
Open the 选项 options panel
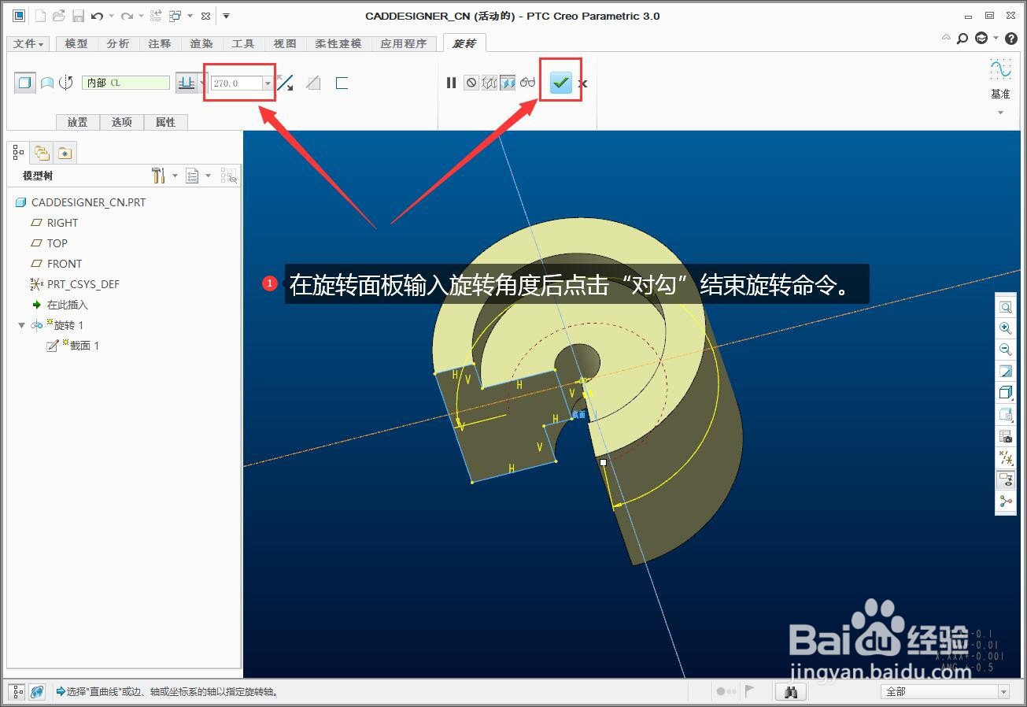point(122,122)
